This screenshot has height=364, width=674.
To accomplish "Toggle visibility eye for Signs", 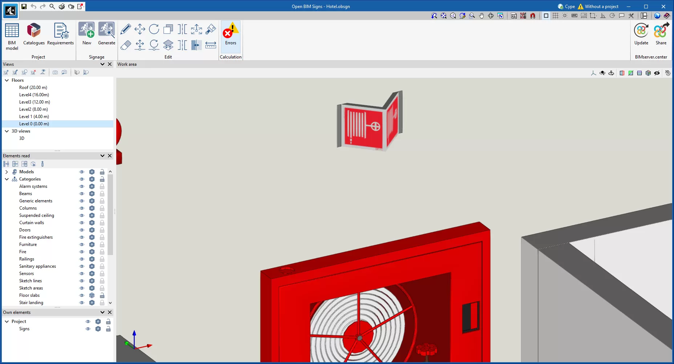I will point(88,329).
